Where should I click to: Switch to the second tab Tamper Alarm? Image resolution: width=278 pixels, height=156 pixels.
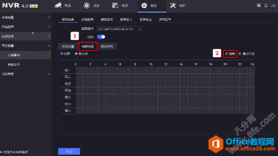(x=87, y=20)
